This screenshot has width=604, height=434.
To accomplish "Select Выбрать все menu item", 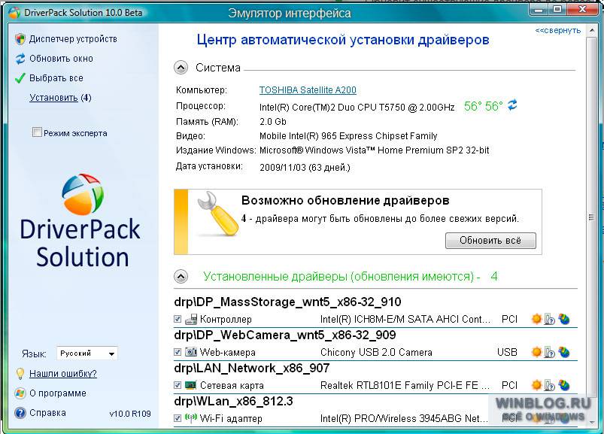I will (56, 78).
